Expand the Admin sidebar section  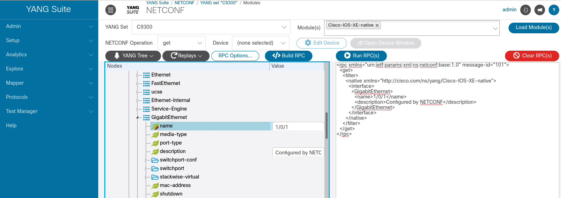click(49, 26)
